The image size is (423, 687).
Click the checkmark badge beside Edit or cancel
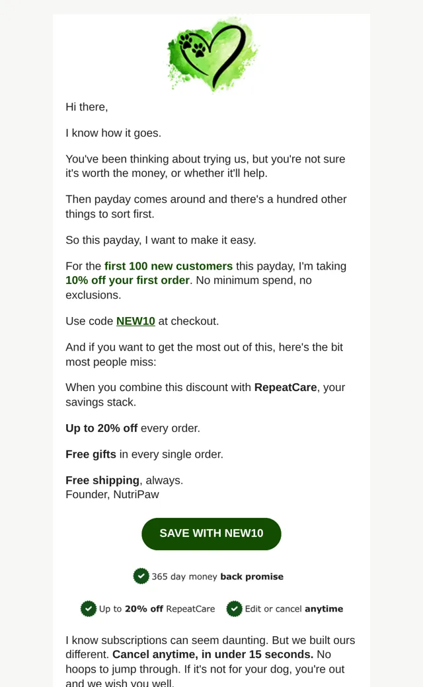click(235, 608)
